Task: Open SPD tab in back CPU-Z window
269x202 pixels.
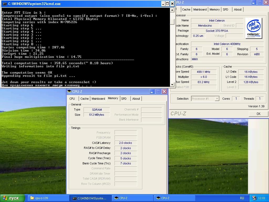Action: [x=226, y=9]
